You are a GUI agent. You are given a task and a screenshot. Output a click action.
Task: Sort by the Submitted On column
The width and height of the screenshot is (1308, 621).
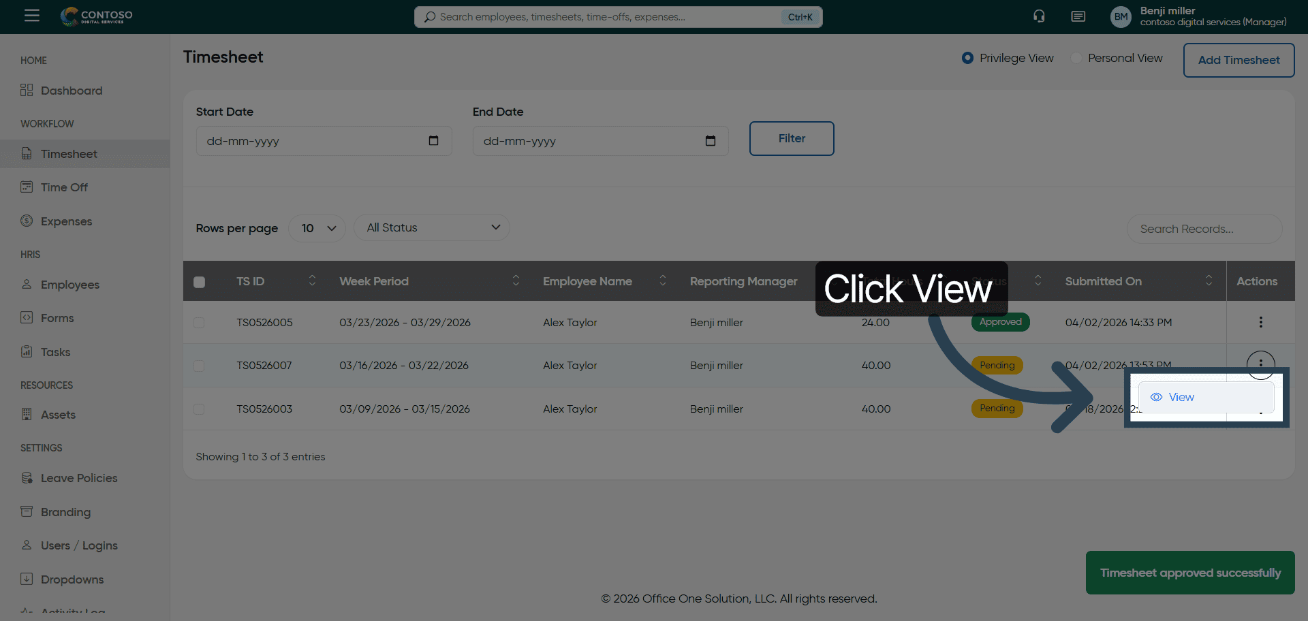(1208, 281)
